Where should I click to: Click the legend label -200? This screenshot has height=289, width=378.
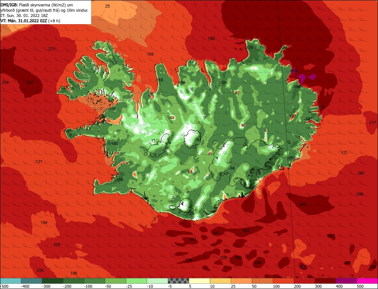[68, 286]
